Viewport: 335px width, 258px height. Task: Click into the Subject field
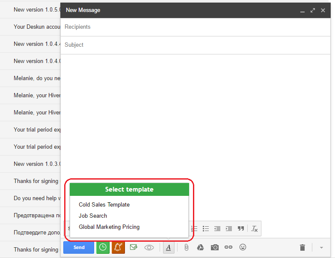coord(195,45)
